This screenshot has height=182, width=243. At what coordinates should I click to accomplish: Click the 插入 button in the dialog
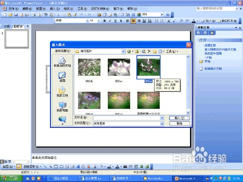click(x=178, y=118)
